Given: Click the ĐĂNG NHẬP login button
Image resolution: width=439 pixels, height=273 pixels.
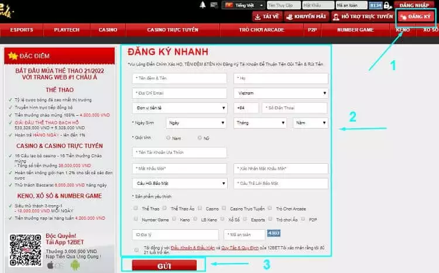Looking at the screenshot, I should [414, 5].
